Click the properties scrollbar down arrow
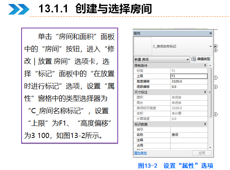 tap(210, 147)
